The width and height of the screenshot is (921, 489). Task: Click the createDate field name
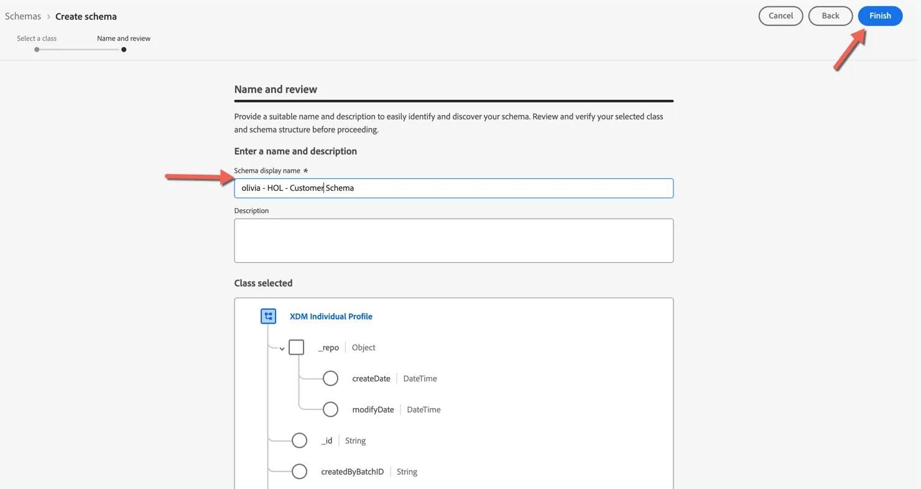click(371, 378)
